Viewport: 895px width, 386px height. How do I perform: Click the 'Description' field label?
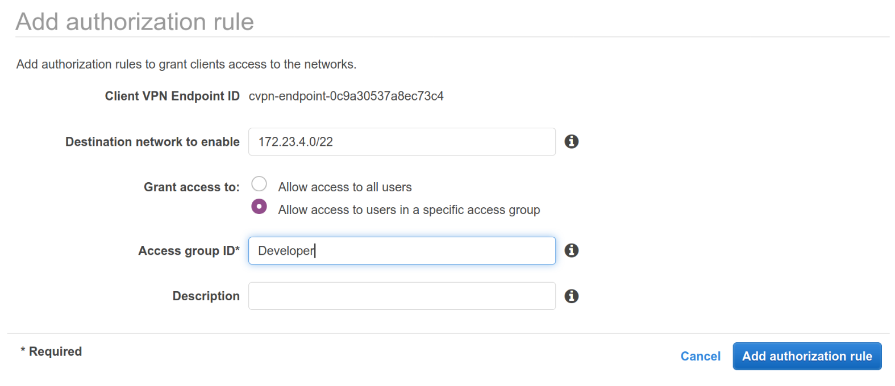click(206, 296)
